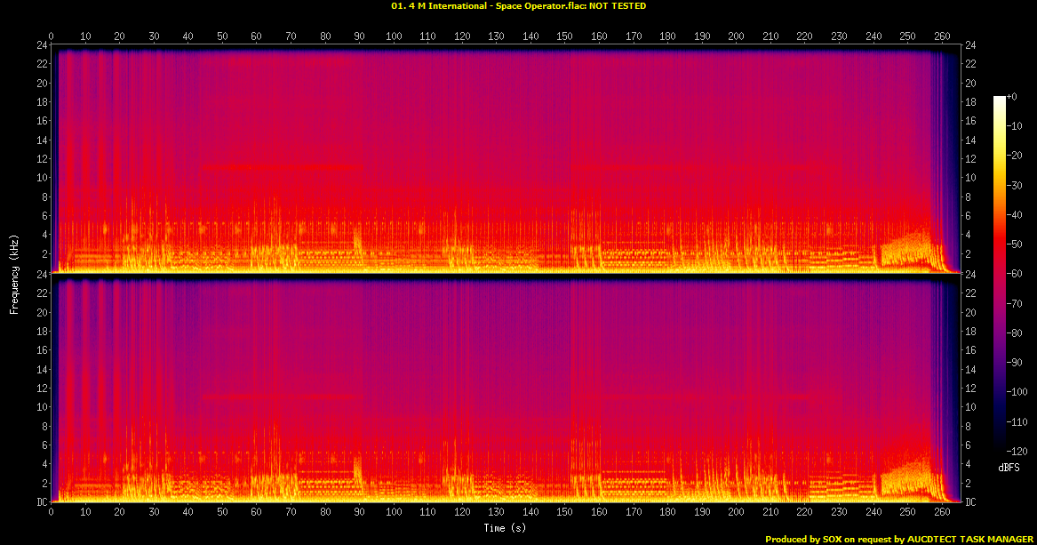Select the 0 mark on the bottom time axis
Image resolution: width=1037 pixels, height=545 pixels.
tap(52, 512)
